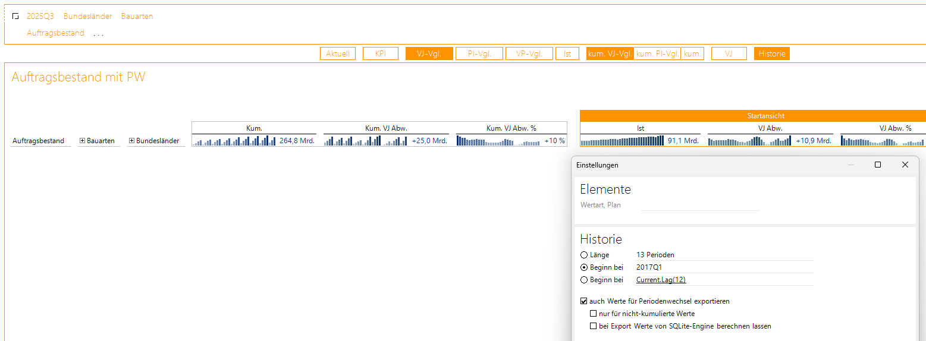Select the Länge radio button
This screenshot has width=926, height=341.
(584, 255)
